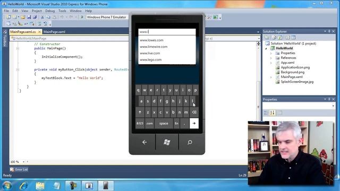Screen dimensions: 340x191
Task: Tap the backspace key on phone keyboard
Action: 194,112
